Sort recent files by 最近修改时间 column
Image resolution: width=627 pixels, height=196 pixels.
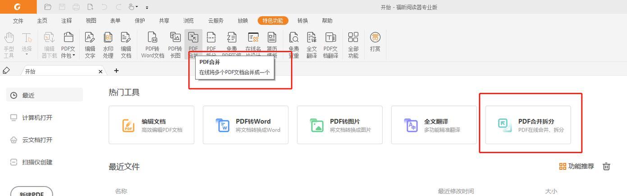(x=456, y=191)
